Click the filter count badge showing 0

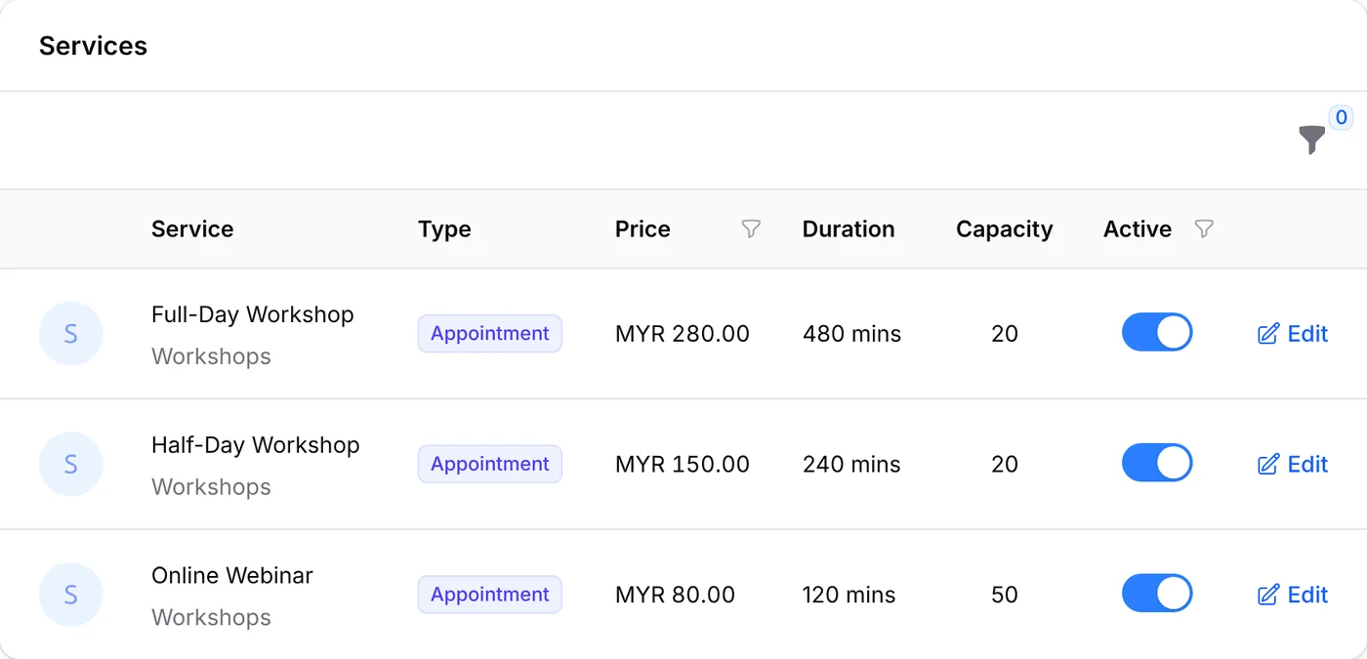tap(1341, 118)
